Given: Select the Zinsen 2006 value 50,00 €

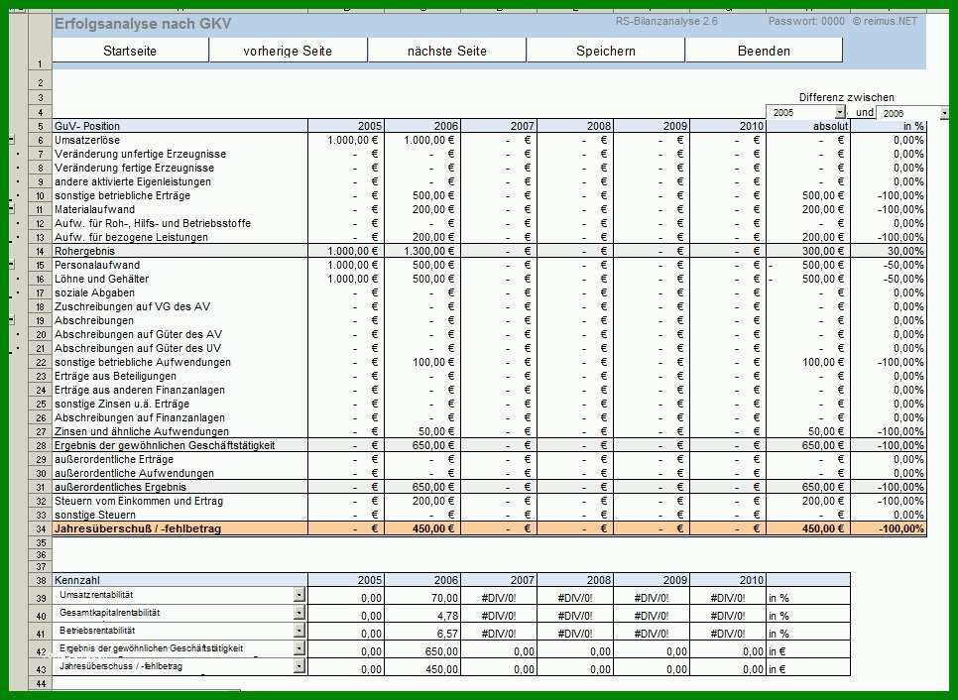Looking at the screenshot, I should pos(422,432).
